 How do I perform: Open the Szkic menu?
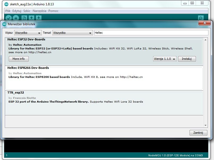[27, 11]
